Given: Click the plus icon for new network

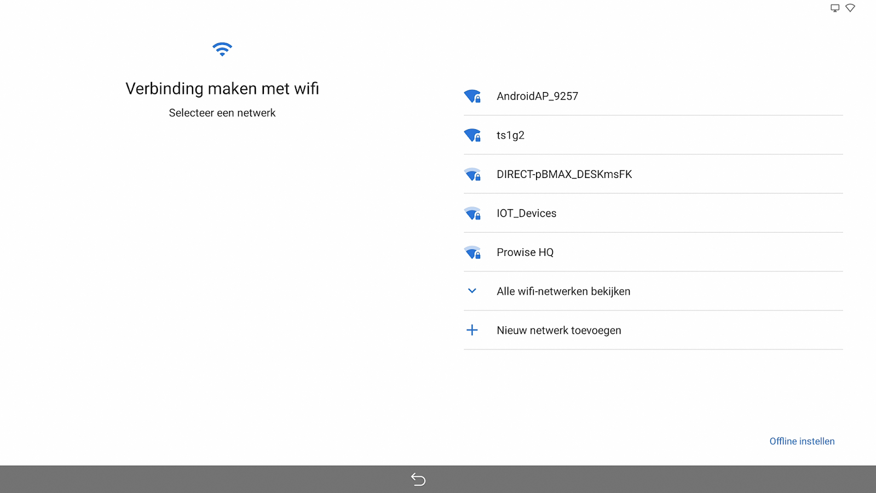Looking at the screenshot, I should pos(472,330).
